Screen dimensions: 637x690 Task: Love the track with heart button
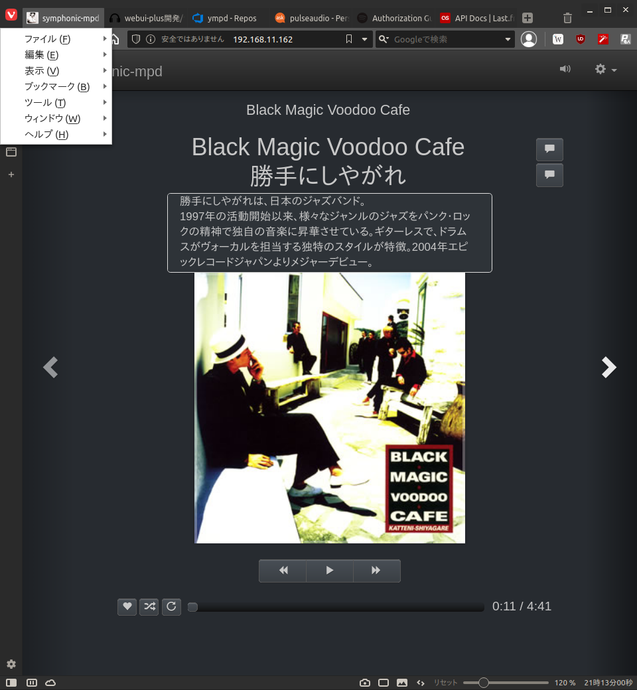pyautogui.click(x=127, y=607)
